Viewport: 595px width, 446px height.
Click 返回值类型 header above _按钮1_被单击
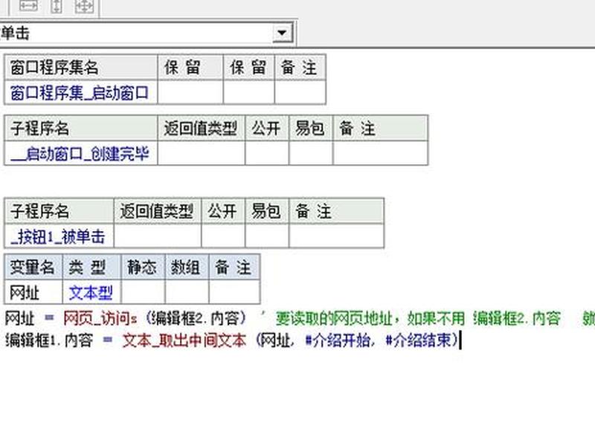tap(158, 211)
